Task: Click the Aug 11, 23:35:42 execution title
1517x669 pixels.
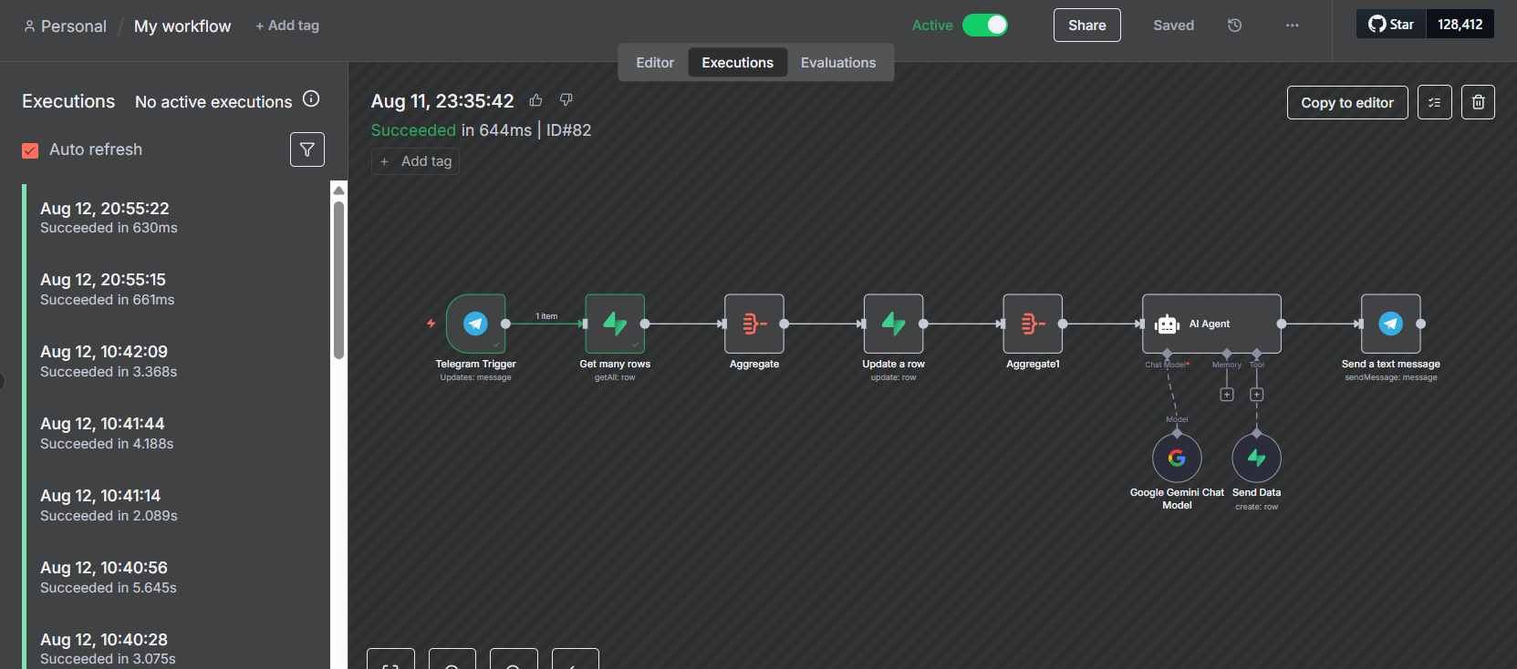Action: click(x=442, y=101)
